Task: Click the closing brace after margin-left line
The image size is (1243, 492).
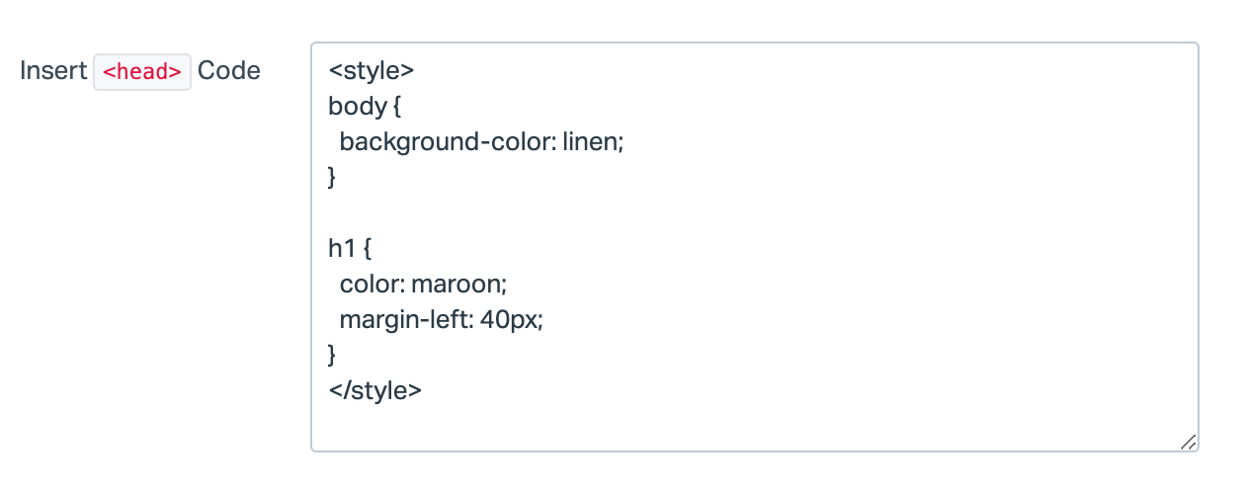Action: [x=333, y=355]
